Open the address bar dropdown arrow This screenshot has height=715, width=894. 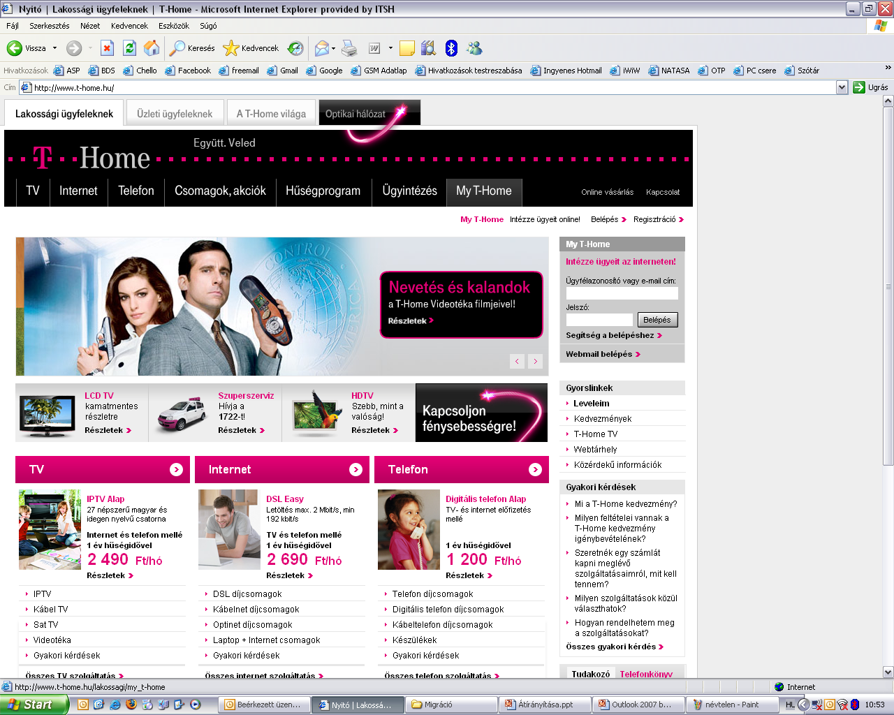point(842,87)
